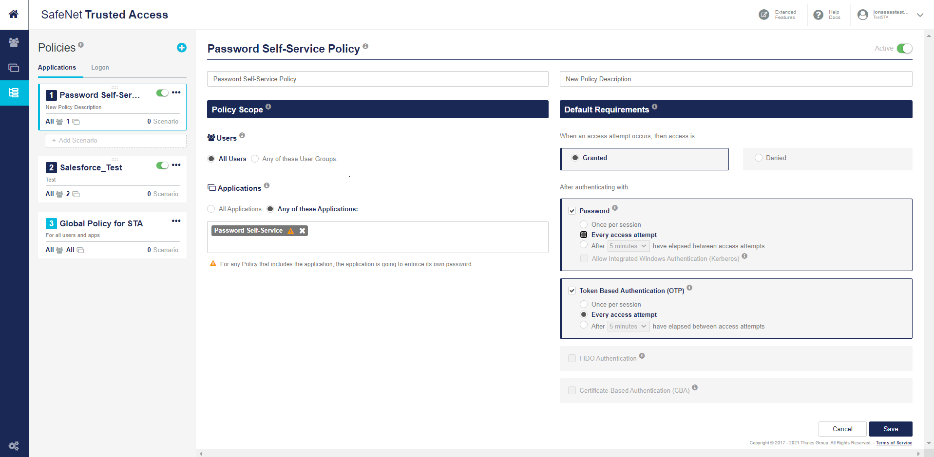934x457 pixels.
Task: Switch to the Applications policies tab
Action: [57, 68]
